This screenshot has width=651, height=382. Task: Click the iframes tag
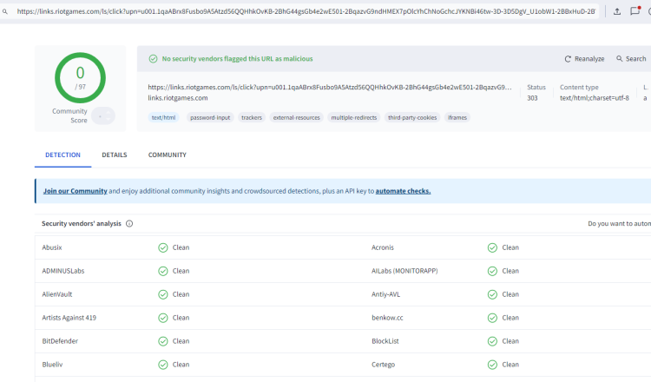click(x=457, y=118)
